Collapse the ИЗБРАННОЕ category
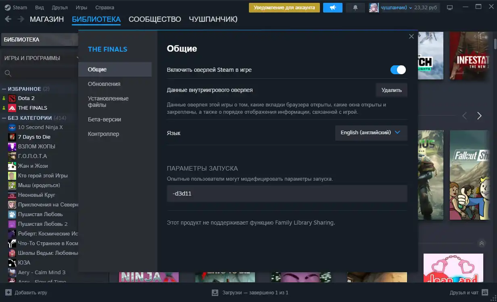497x302 pixels. click(x=4, y=89)
